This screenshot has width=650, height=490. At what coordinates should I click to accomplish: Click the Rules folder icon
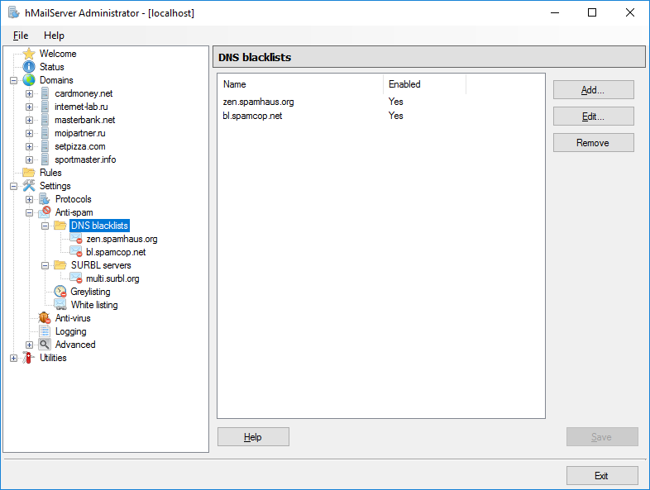tap(29, 173)
